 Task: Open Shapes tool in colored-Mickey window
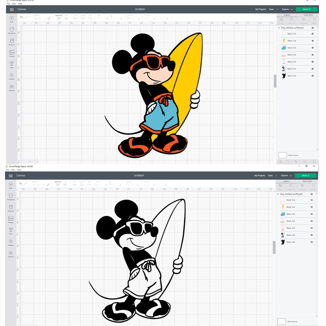(x=11, y=76)
